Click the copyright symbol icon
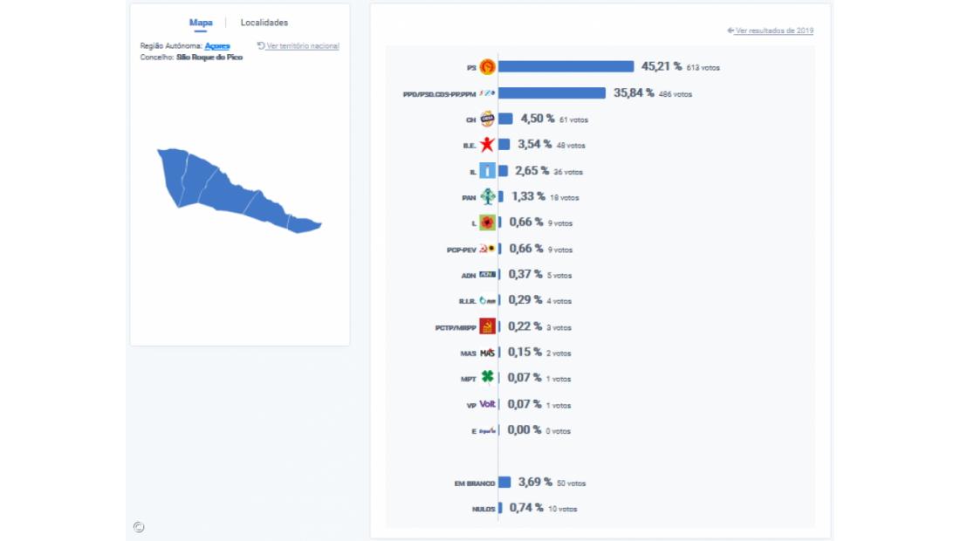 pos(140,526)
